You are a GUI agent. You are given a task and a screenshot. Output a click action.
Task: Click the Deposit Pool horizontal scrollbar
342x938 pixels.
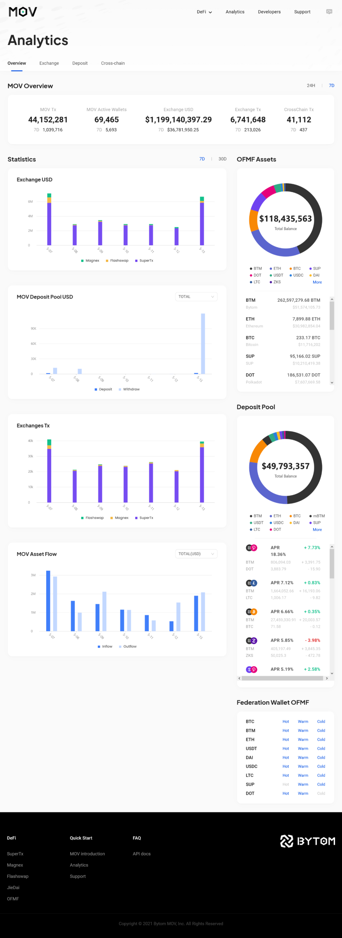[282, 678]
